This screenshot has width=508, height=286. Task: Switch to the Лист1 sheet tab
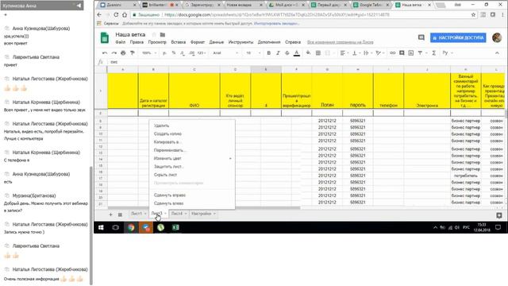point(137,214)
